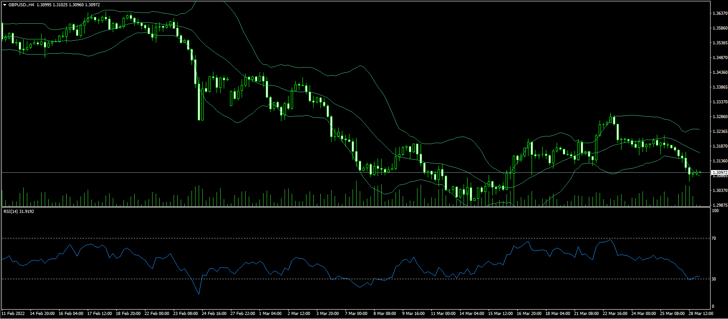This screenshot has height=319, width=728.
Task: Click the 16 Feb 04:00 time label
Action: pos(71,314)
